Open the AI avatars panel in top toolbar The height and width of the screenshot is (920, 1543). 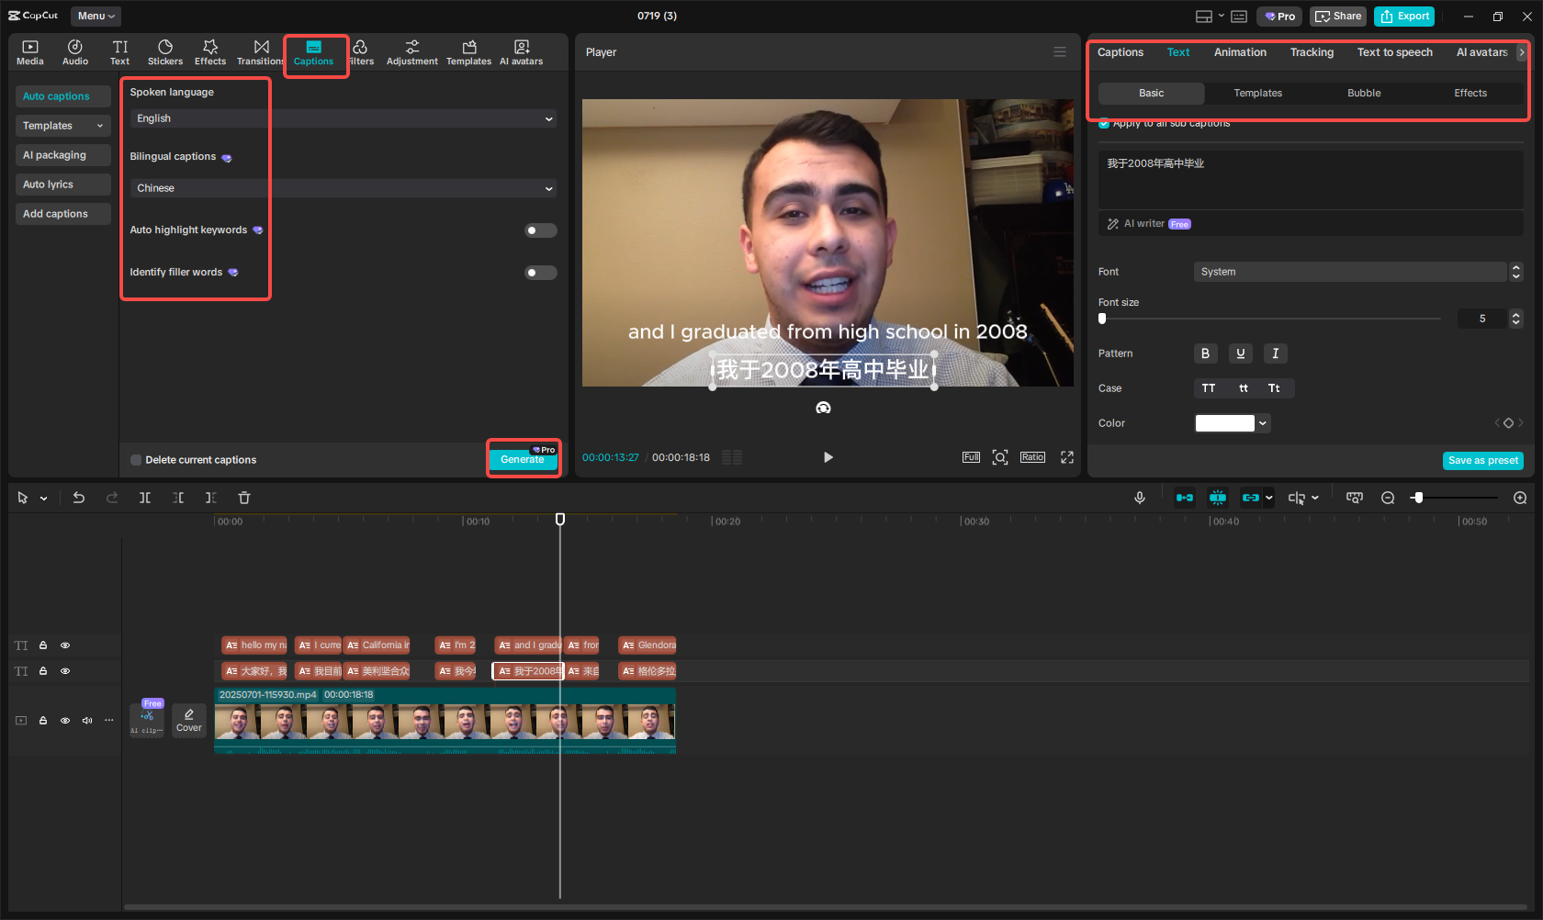(522, 52)
